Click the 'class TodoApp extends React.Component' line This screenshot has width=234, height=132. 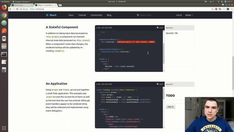point(117,90)
